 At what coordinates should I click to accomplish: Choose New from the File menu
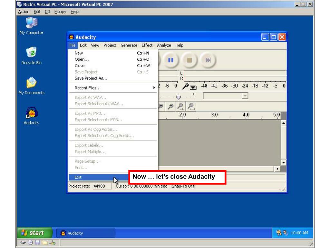[113, 53]
